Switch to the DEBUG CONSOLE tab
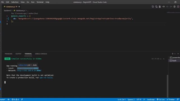This screenshot has width=180, height=101. 41,54
